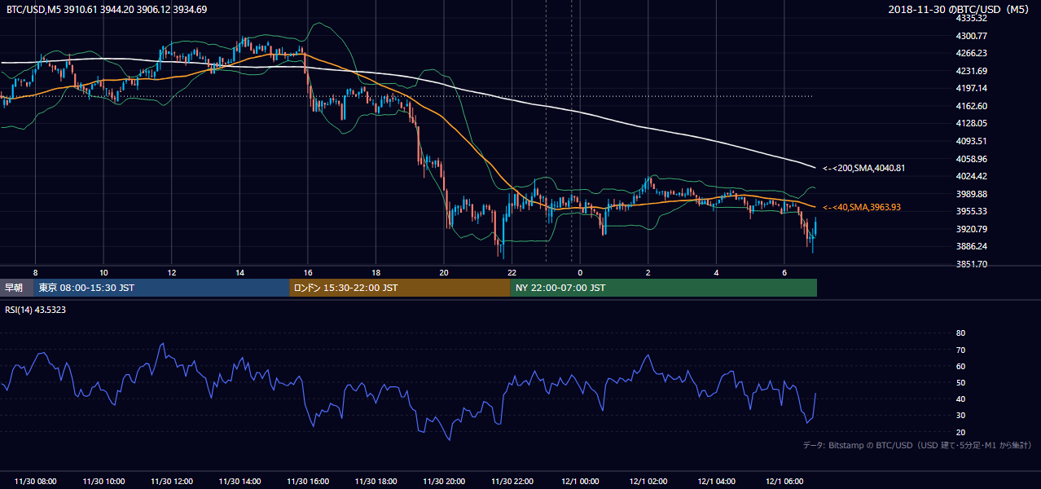Click the 11/30 22:00 bottom time label
The image size is (1041, 489).
click(x=512, y=481)
